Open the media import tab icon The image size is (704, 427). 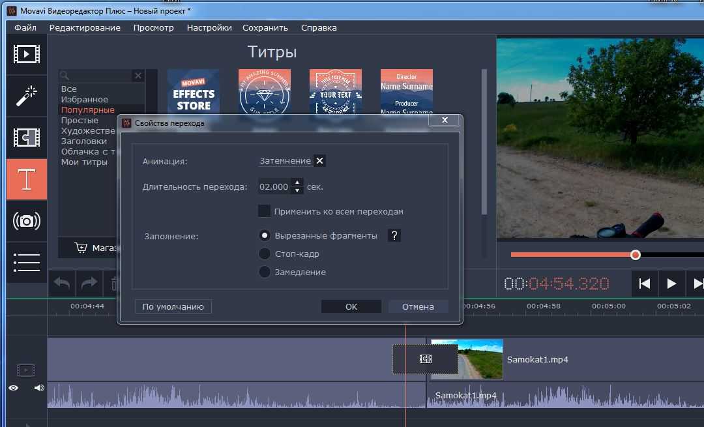(26, 53)
